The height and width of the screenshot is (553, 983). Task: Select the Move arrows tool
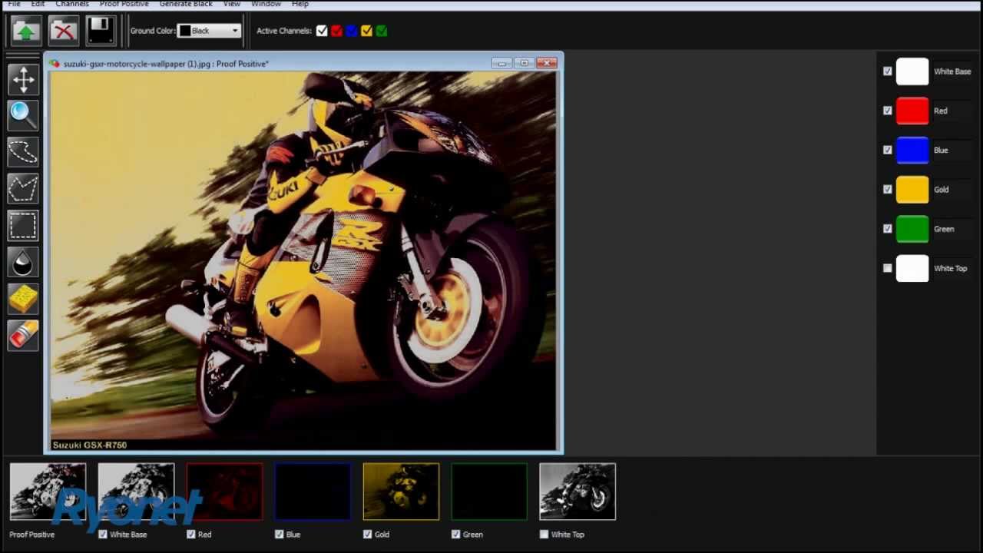coord(23,80)
